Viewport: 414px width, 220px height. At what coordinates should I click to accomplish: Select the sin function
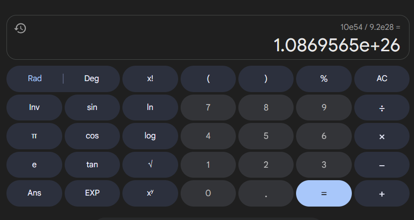click(92, 108)
